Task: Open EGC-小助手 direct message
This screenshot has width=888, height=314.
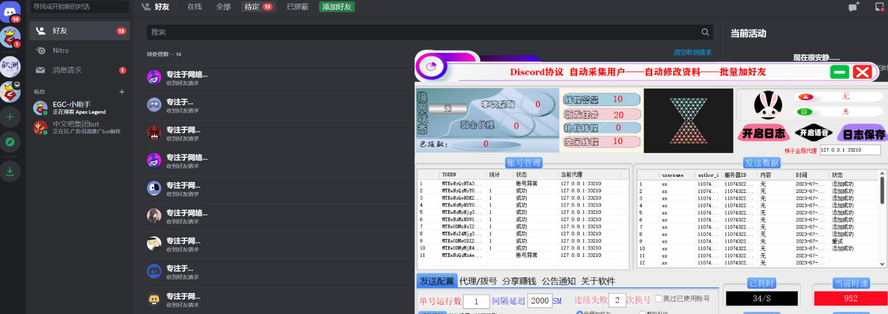Action: click(x=80, y=108)
